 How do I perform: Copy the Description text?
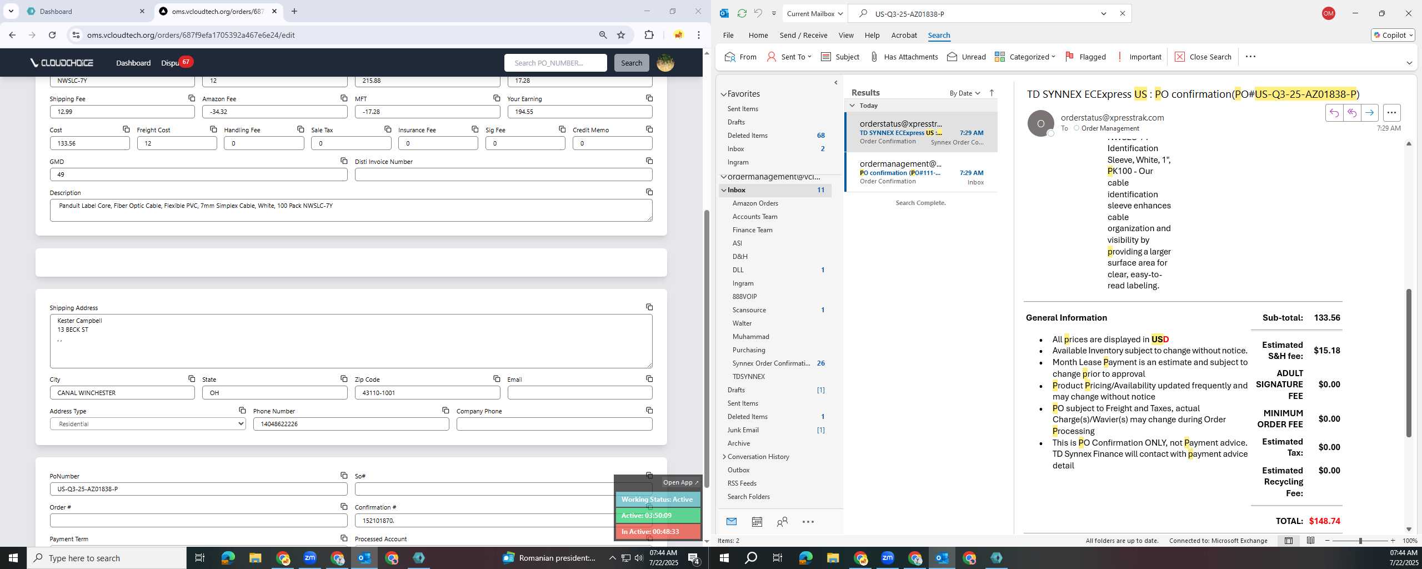click(x=649, y=192)
